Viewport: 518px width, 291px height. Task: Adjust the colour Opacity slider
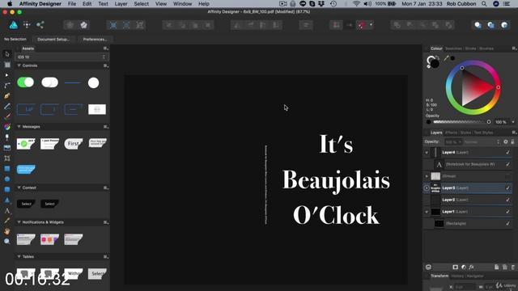(x=462, y=122)
